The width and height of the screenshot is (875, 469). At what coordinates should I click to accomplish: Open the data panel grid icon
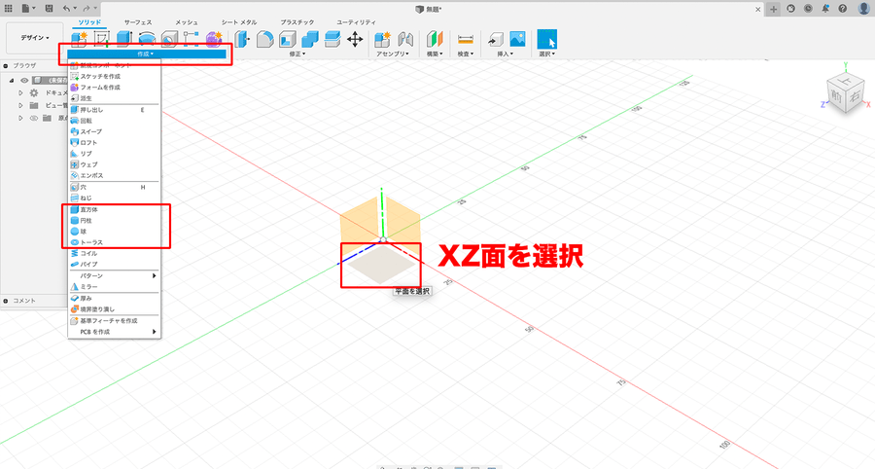(9, 9)
